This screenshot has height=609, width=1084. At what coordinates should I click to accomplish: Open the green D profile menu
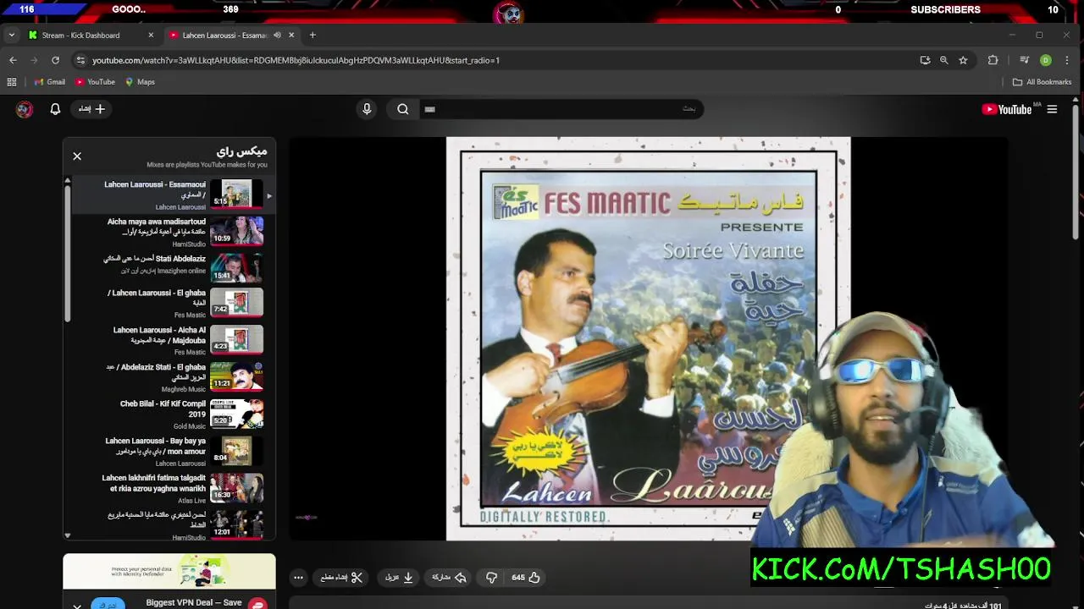point(1045,60)
